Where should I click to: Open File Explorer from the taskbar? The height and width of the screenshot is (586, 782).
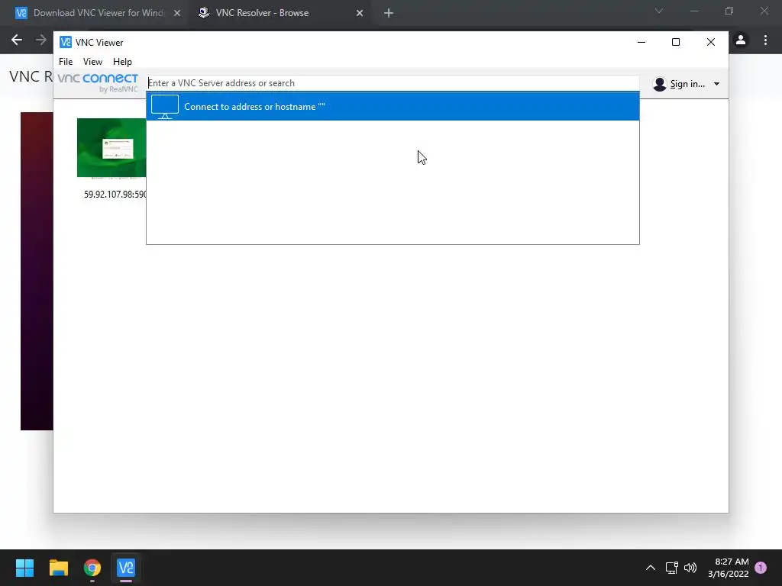pyautogui.click(x=58, y=568)
